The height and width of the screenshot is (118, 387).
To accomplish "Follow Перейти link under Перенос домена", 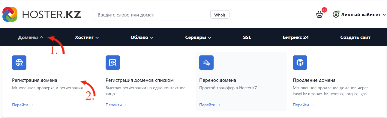I will pyautogui.click(x=210, y=105).
